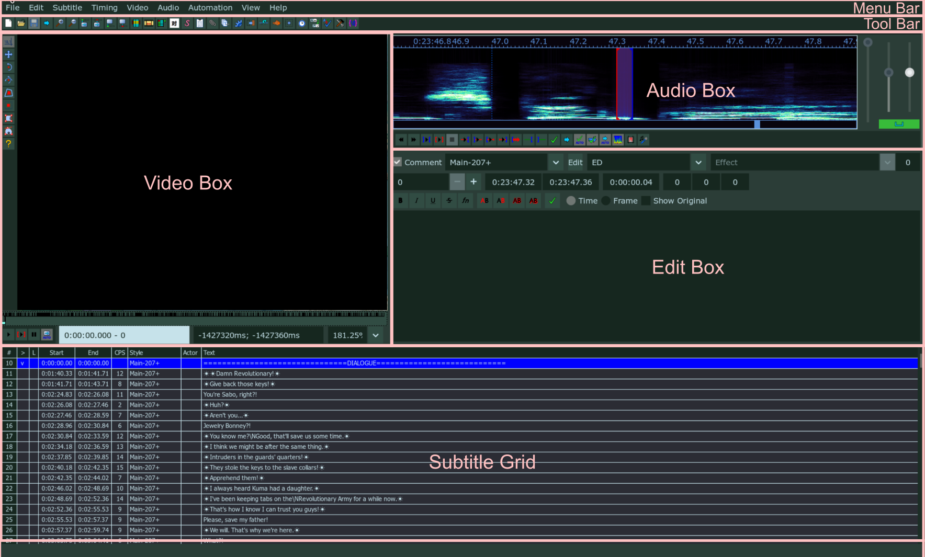Open the Shift Times clock icon

pyautogui.click(x=302, y=24)
